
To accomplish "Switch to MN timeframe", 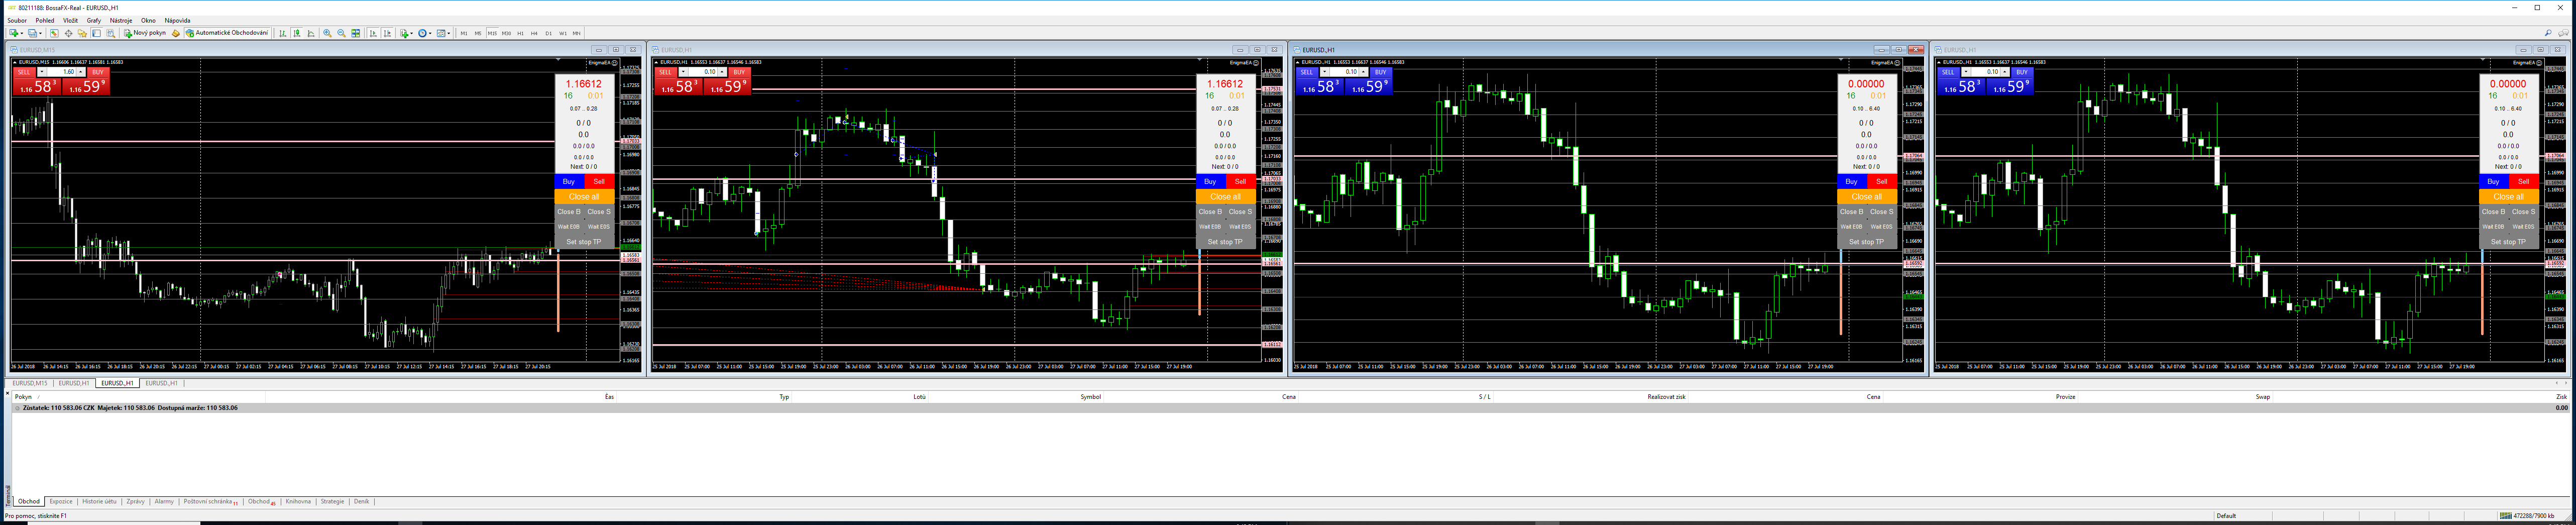I will click(x=577, y=33).
